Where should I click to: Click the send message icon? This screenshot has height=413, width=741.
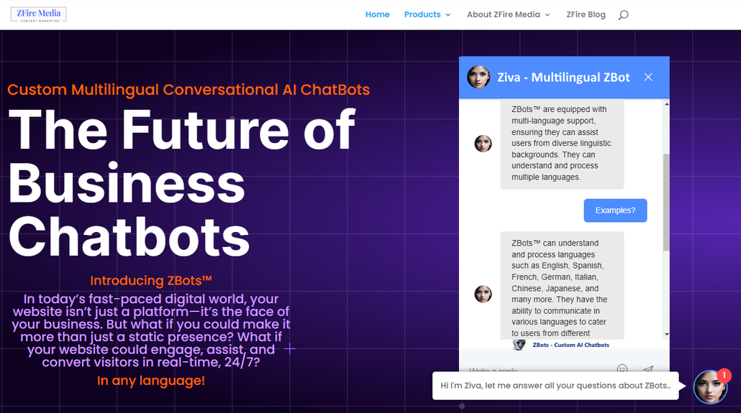(x=648, y=368)
